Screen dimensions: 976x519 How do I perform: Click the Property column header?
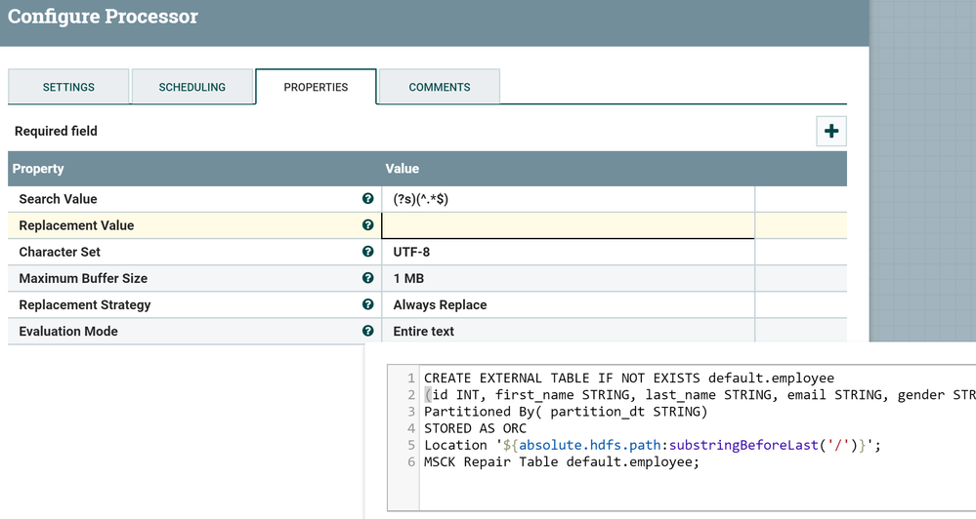[x=39, y=169]
